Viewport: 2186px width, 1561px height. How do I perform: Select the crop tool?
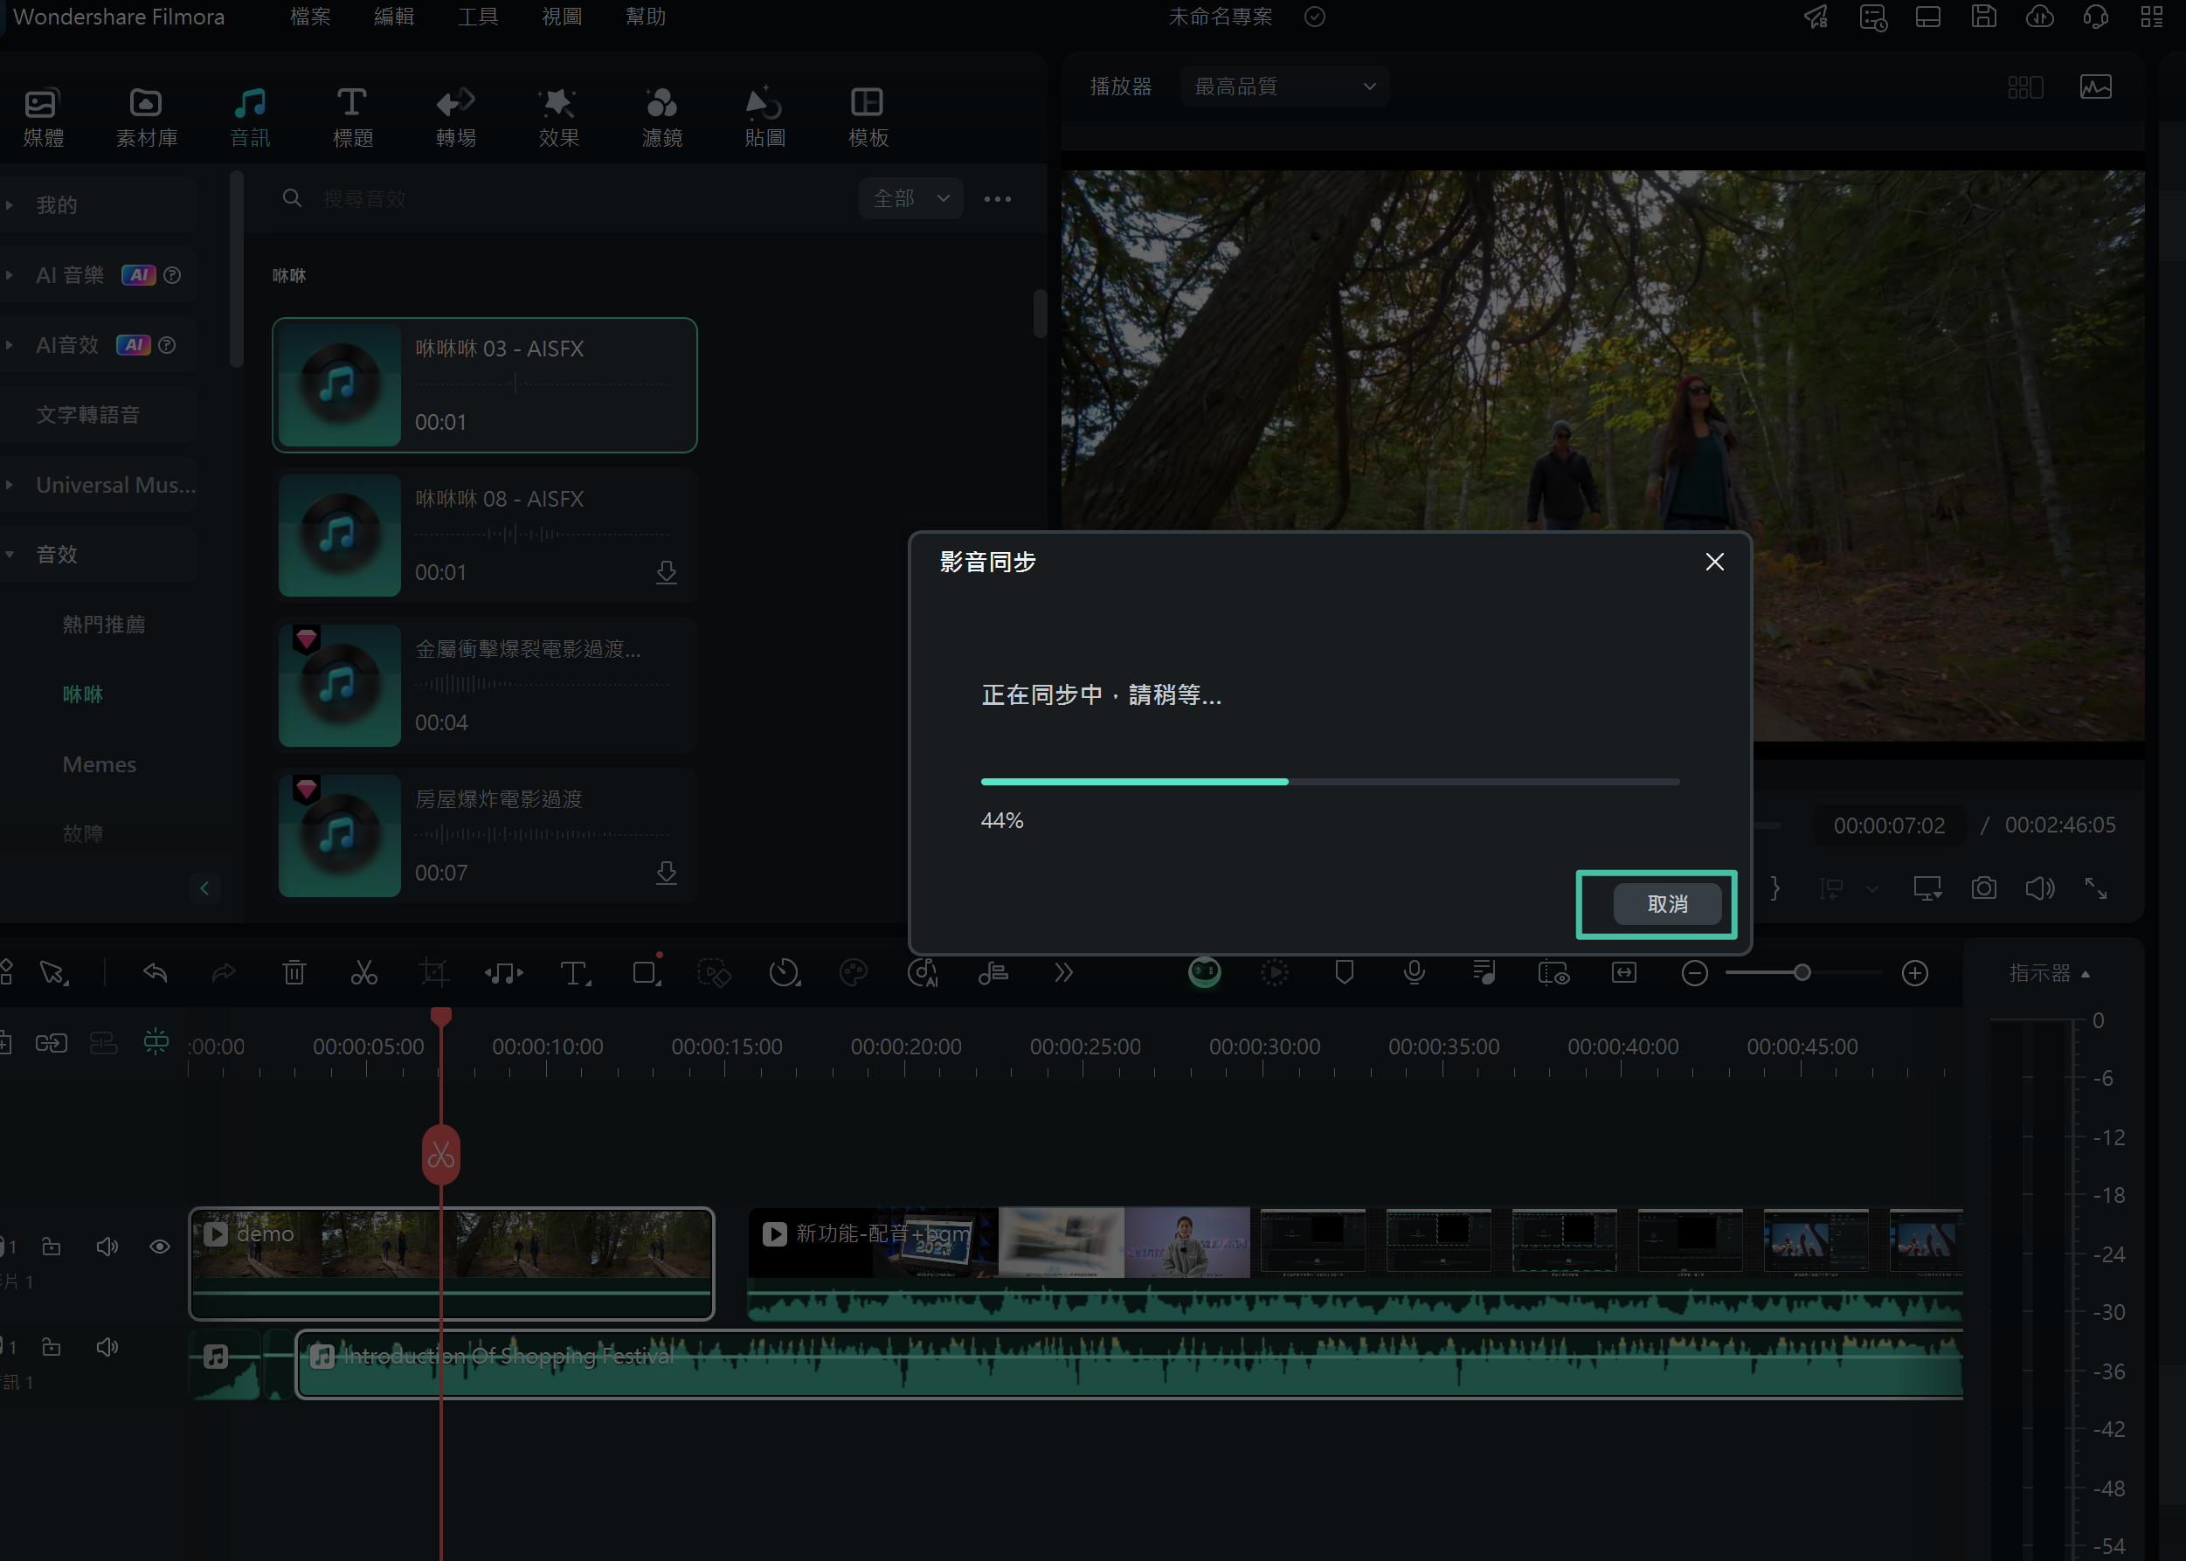click(x=434, y=973)
